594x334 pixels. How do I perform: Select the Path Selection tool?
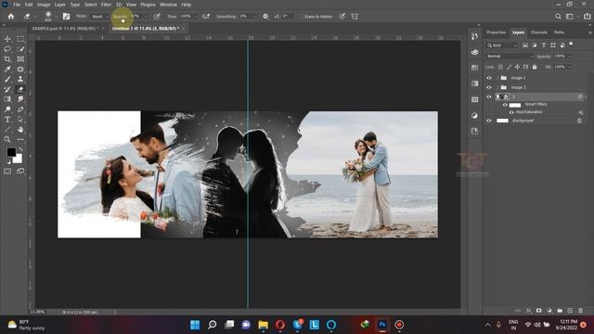[x=20, y=120]
